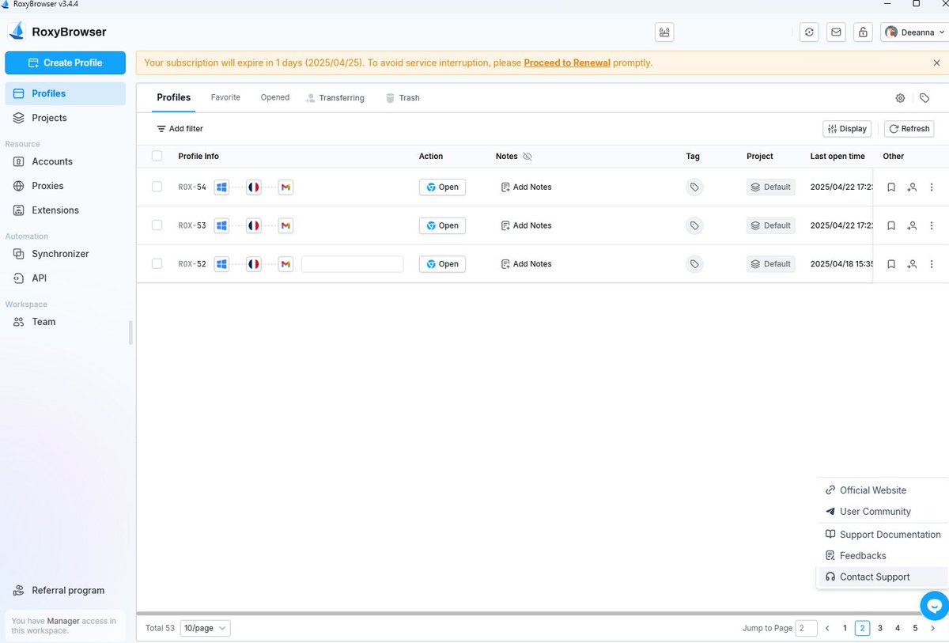The image size is (949, 643).
Task: Click the share user icon for ROX-54
Action: (x=912, y=187)
